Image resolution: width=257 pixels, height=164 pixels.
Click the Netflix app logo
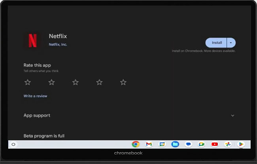pos(32,40)
